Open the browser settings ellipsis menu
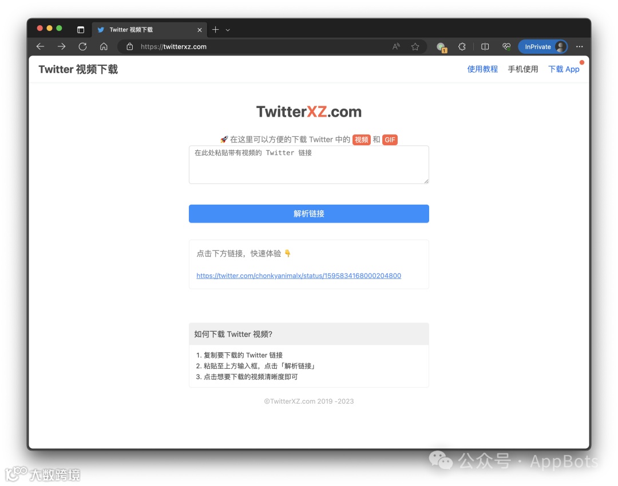The width and height of the screenshot is (618, 486). tap(579, 46)
